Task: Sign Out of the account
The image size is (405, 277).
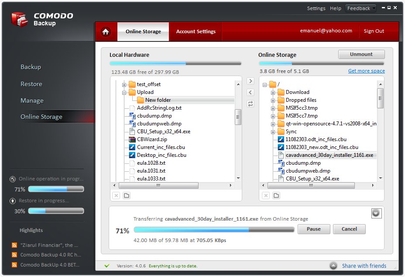Action: (x=374, y=31)
